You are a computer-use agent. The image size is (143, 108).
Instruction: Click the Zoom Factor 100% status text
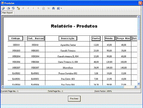103,91
